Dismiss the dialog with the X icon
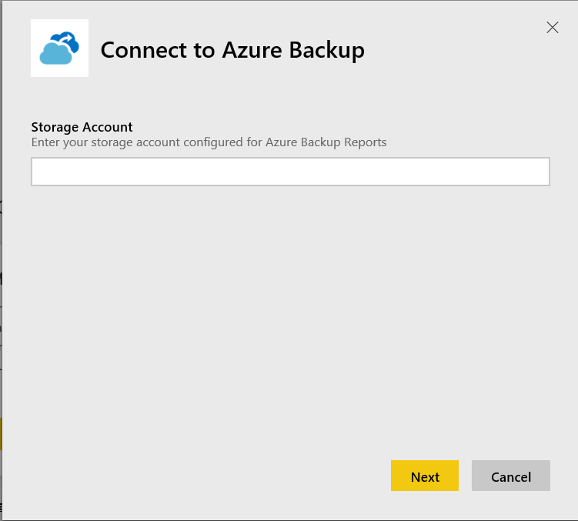The width and height of the screenshot is (578, 521). [552, 28]
